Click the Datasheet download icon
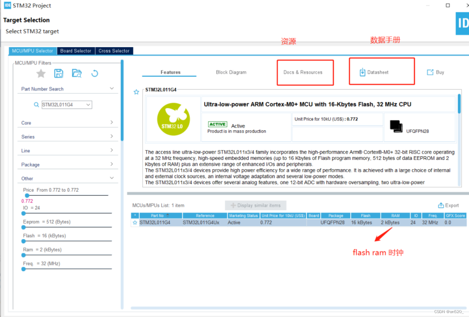This screenshot has width=469, height=317. click(362, 72)
